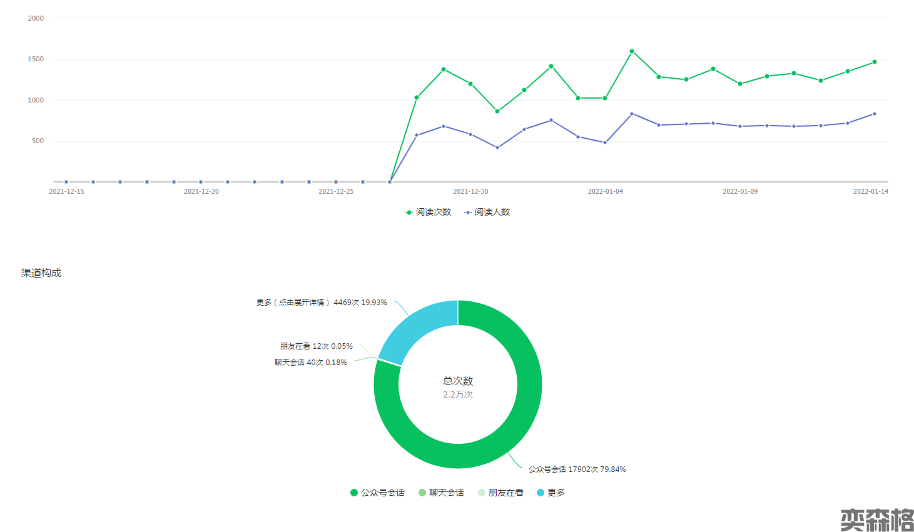Click the last green point at 2022-01-14
Image resolution: width=914 pixels, height=532 pixels.
[x=875, y=62]
